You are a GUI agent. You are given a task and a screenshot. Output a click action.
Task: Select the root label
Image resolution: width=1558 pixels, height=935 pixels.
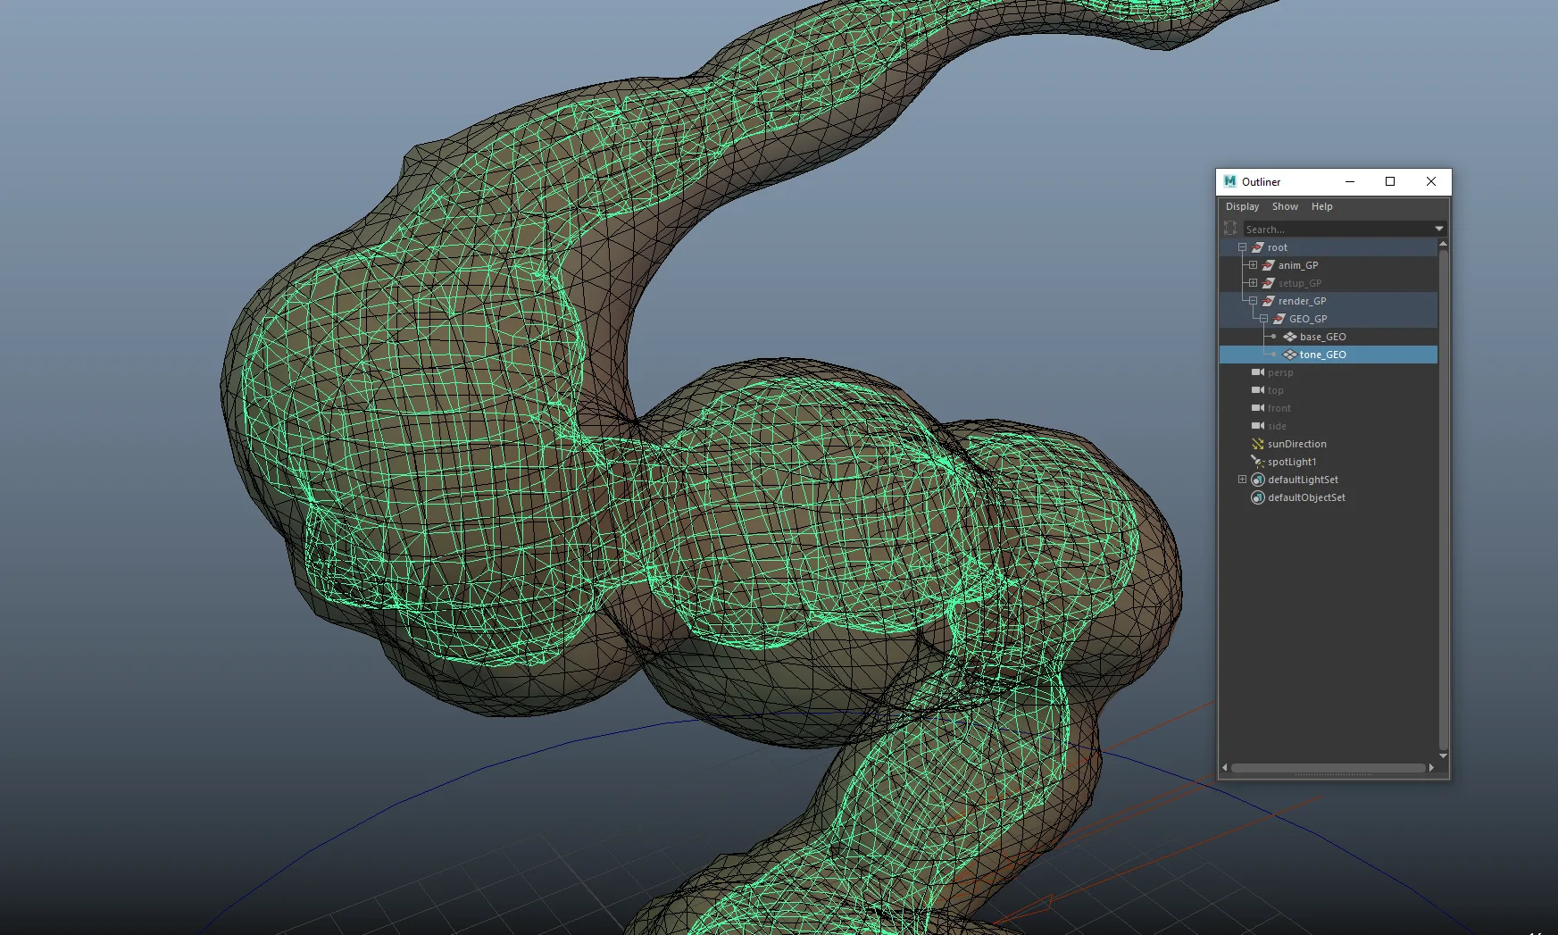point(1278,247)
